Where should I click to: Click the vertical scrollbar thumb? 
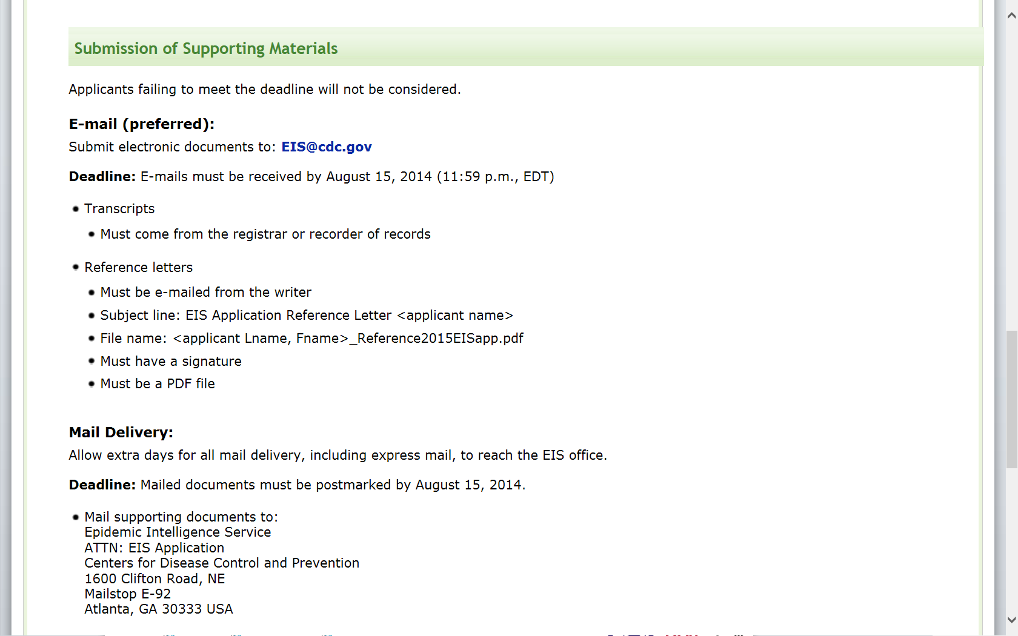tap(1011, 400)
